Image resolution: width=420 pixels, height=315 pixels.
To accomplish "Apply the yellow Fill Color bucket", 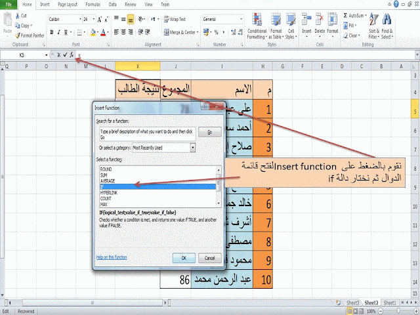I will 93,32.
